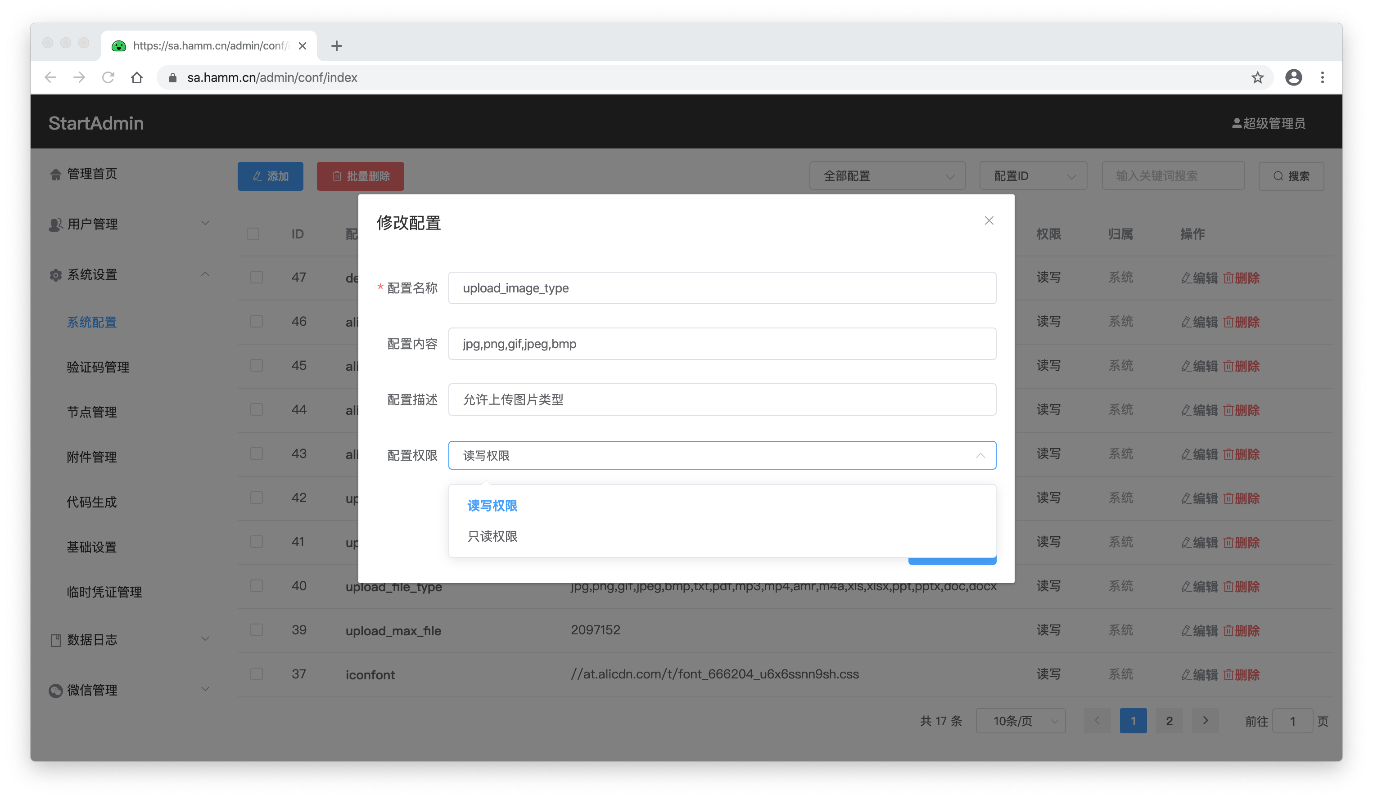Delete the upload_max_file row
The height and width of the screenshot is (799, 1373).
[1241, 631]
